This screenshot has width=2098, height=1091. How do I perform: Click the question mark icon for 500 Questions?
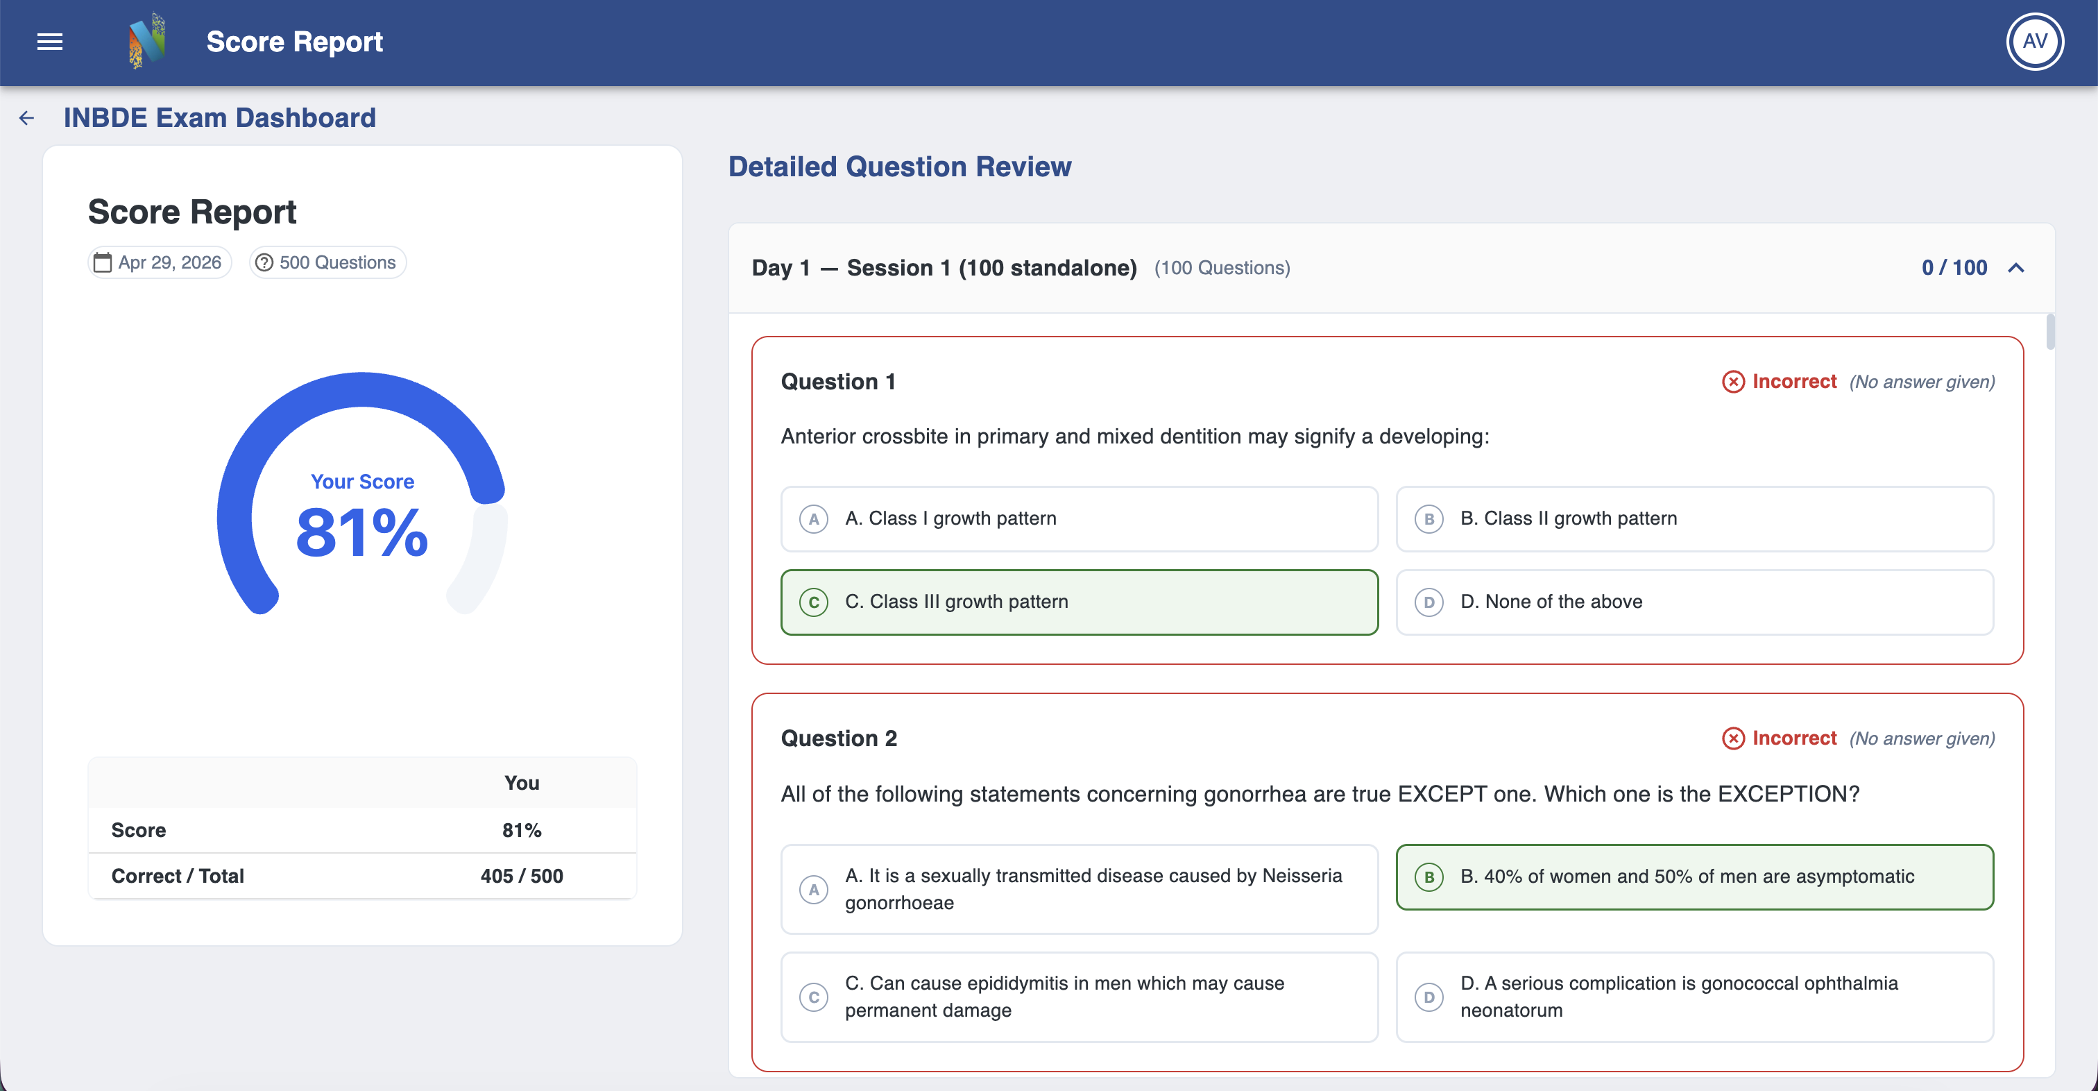[x=264, y=262]
